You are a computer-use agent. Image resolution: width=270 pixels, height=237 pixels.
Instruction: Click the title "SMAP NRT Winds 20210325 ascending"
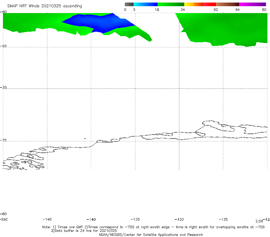click(45, 6)
